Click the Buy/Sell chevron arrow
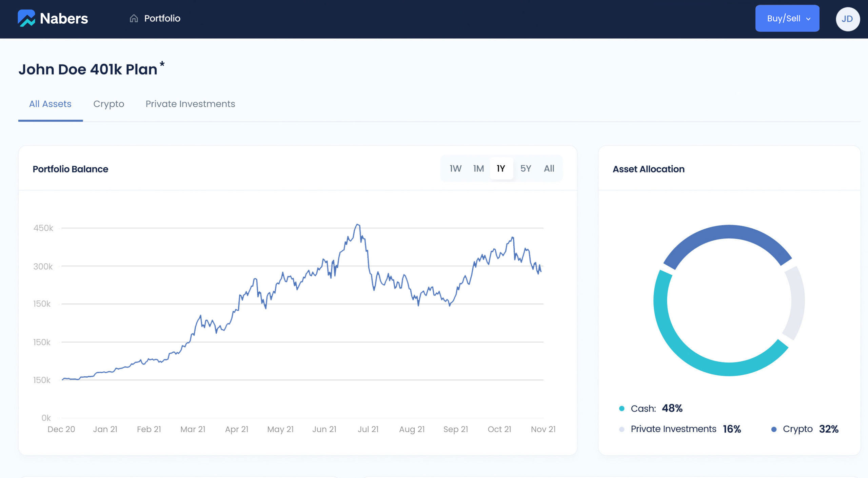The image size is (868, 478). (808, 19)
